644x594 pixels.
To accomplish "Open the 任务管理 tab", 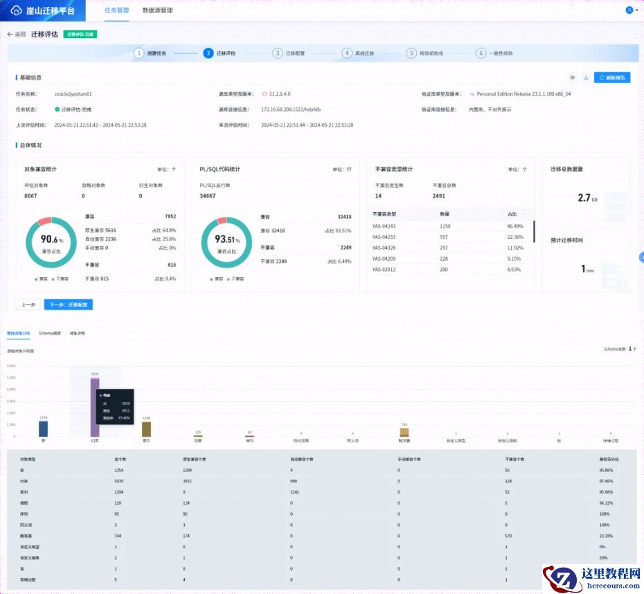I will 116,10.
